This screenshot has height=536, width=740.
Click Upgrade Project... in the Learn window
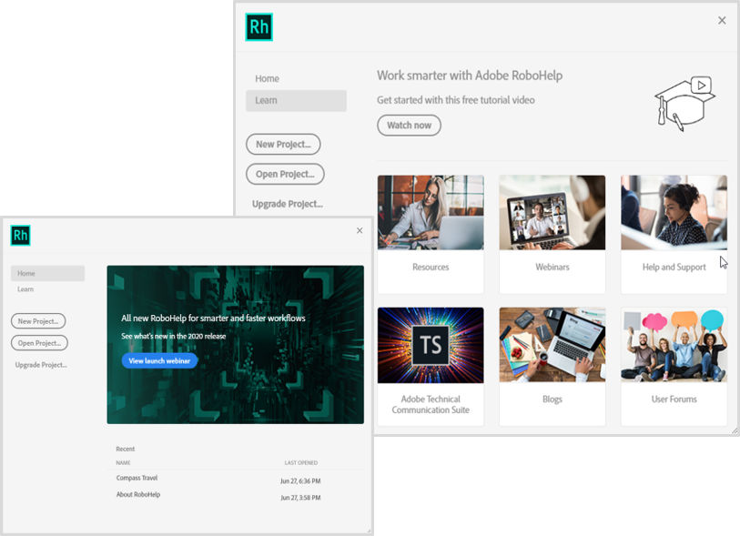point(288,204)
